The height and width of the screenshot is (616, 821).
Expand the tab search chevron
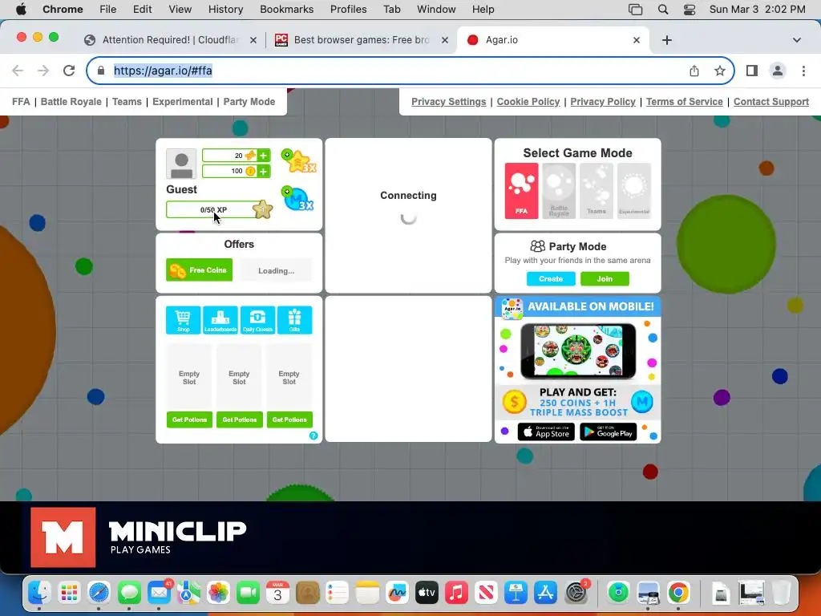pyautogui.click(x=797, y=40)
